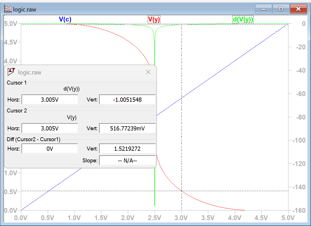Click the cursor crosshair intersection on the red V(y) curve

181,191
